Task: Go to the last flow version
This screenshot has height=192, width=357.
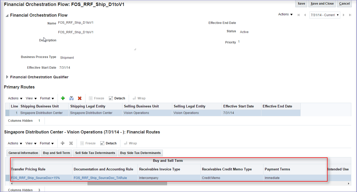Action: (350, 15)
